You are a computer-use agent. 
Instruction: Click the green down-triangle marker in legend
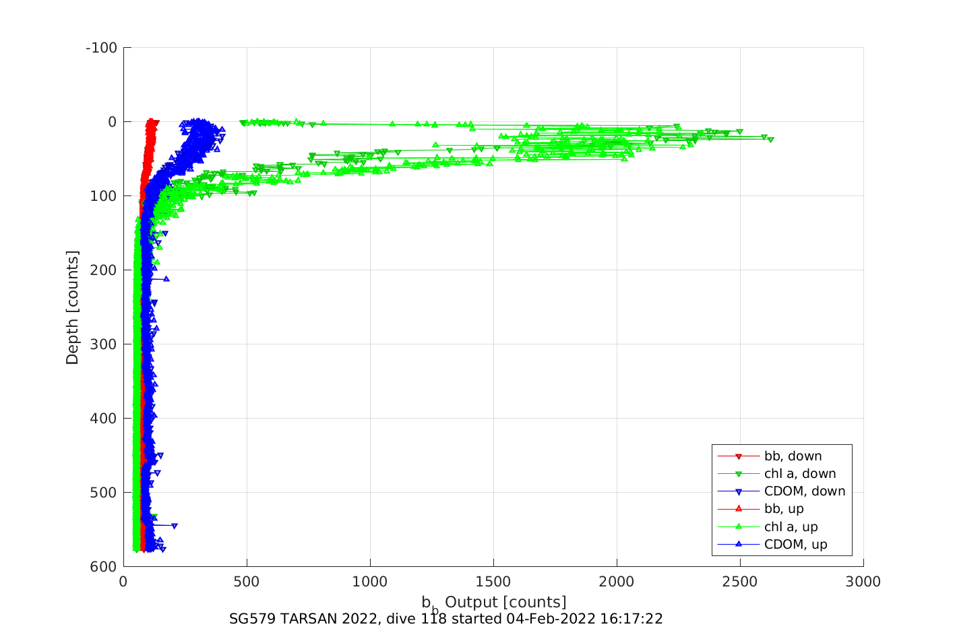pos(738,475)
